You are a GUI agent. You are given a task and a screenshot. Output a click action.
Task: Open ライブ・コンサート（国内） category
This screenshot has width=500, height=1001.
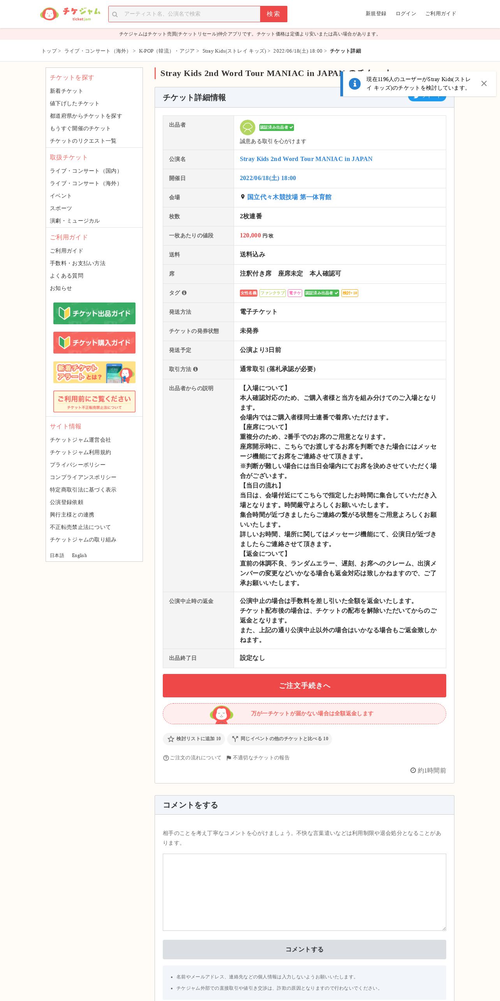(x=86, y=171)
